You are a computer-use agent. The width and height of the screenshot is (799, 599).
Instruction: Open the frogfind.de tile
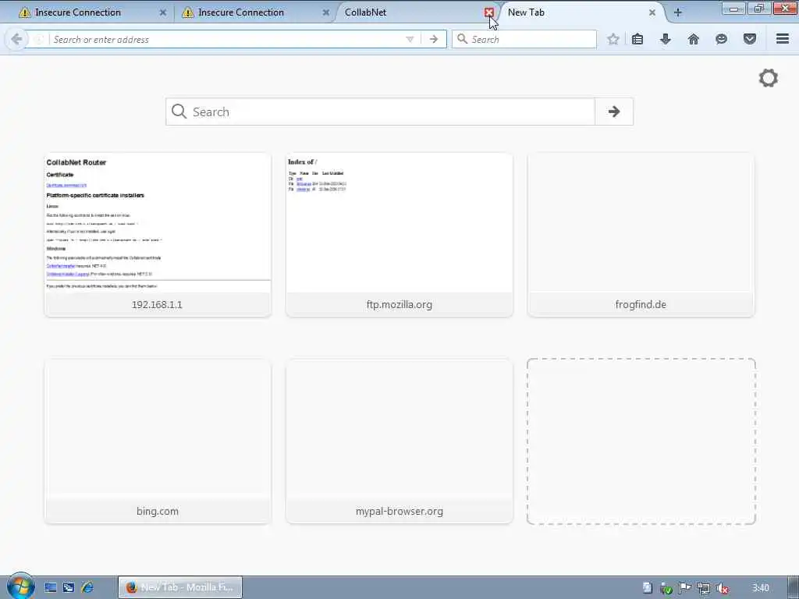(641, 235)
